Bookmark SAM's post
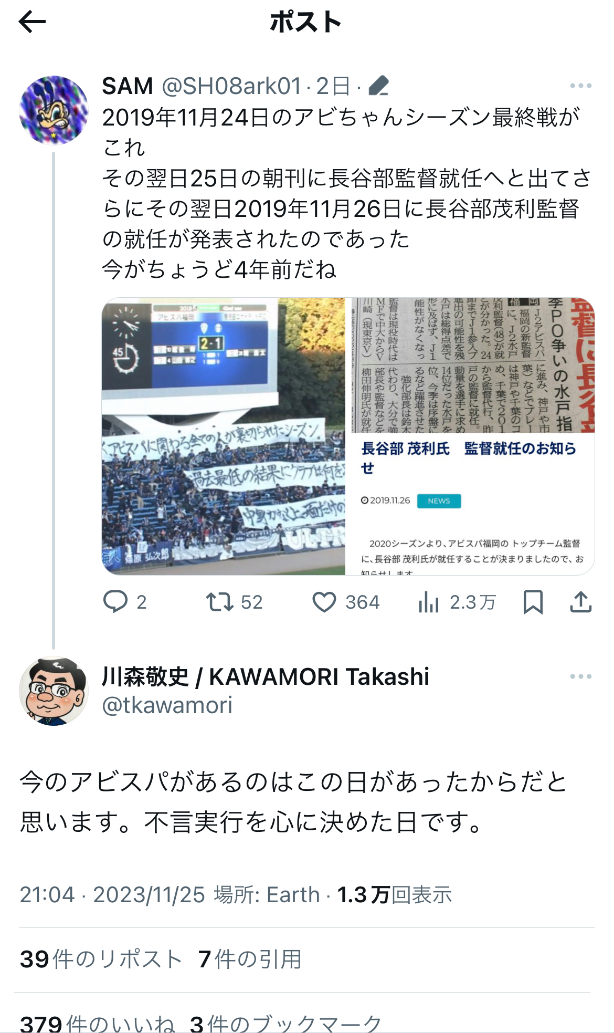Image resolution: width=614 pixels, height=1033 pixels. click(x=533, y=602)
